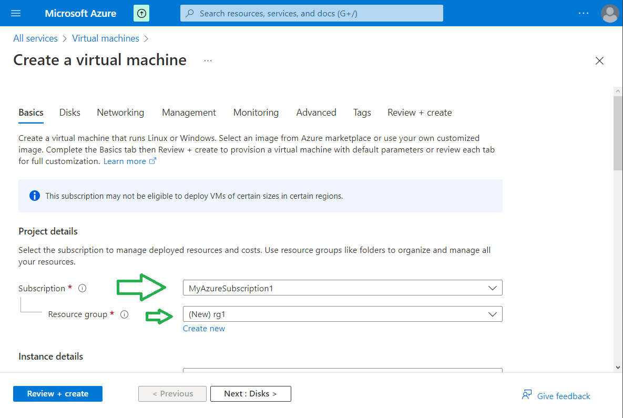Close the Create a virtual machine blade
Viewport: 623px width, 418px height.
coord(599,61)
